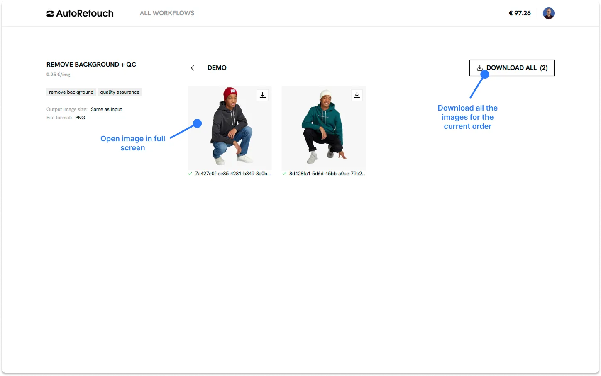Toggle selection of the first result image
601x376 pixels.
click(230, 128)
